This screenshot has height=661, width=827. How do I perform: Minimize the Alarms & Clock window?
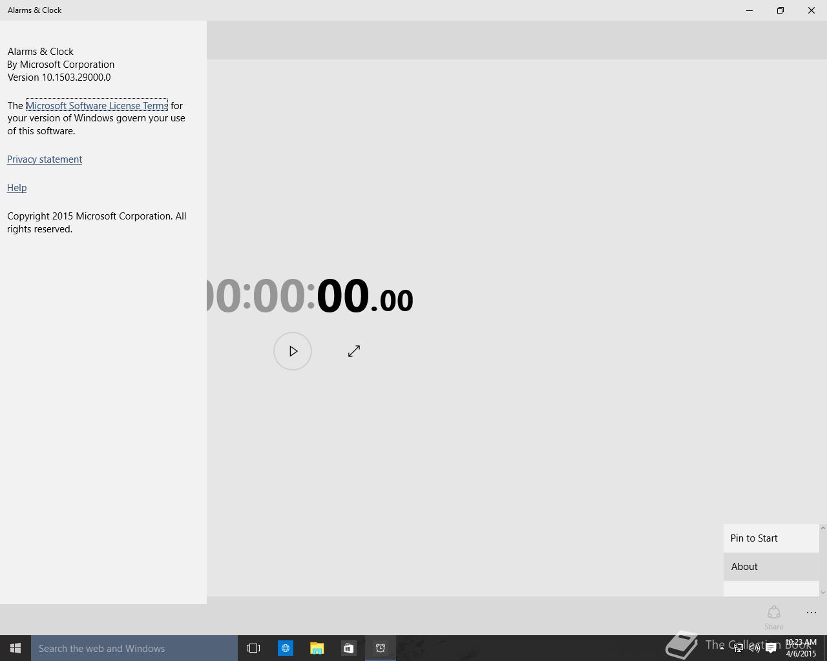(749, 10)
